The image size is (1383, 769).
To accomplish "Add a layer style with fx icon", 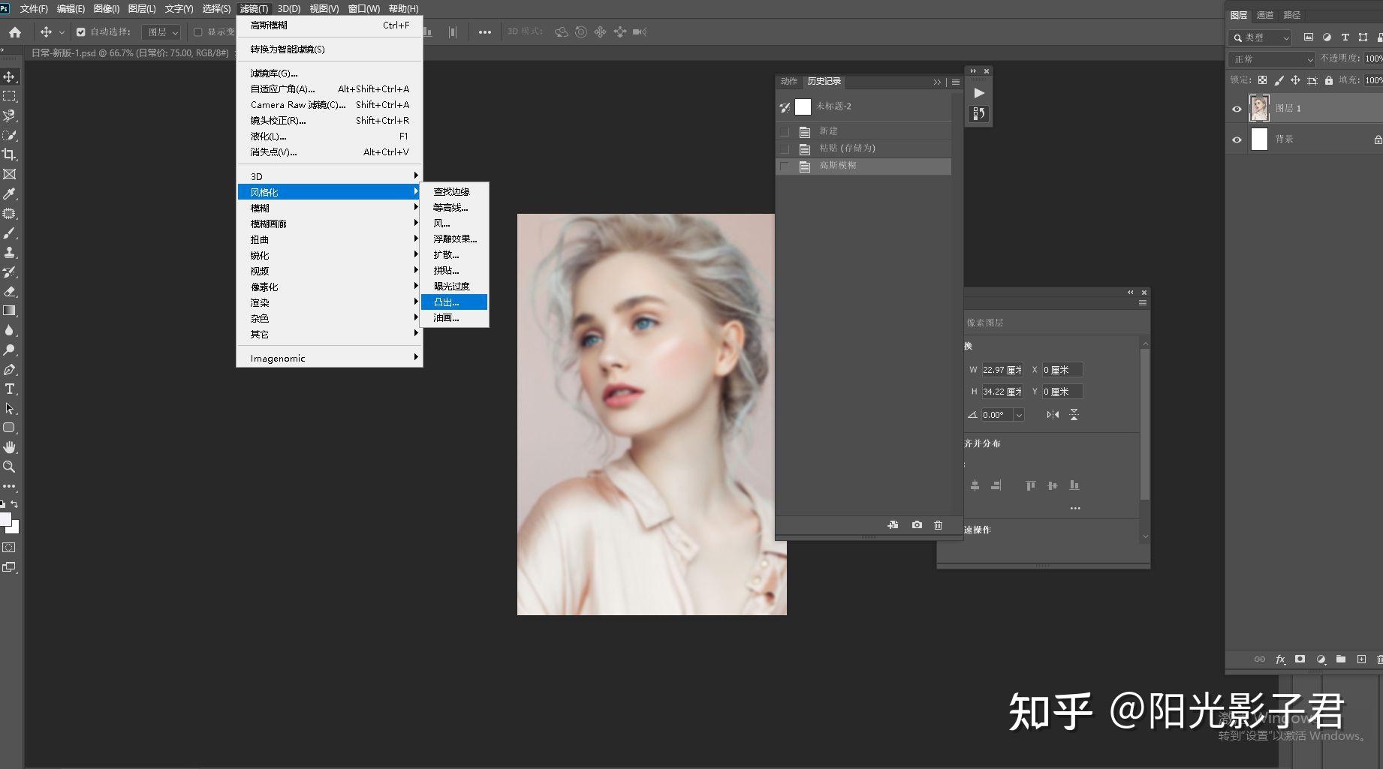I will (x=1280, y=659).
